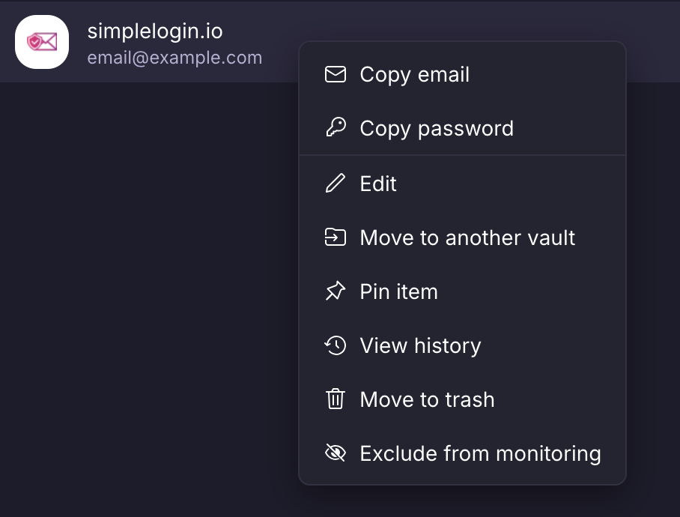This screenshot has height=517, width=680.
Task: Select Copy email from the context menu
Action: tap(414, 75)
